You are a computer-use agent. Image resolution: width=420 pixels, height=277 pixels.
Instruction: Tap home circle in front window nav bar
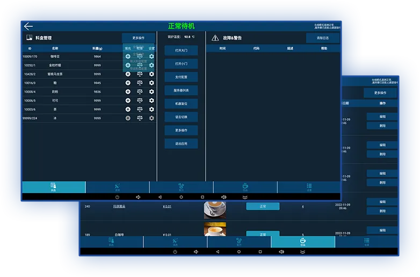182,197
